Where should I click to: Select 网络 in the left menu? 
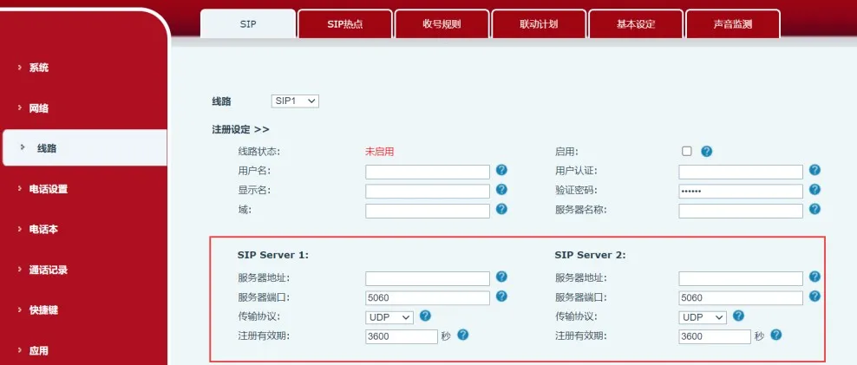coord(39,108)
